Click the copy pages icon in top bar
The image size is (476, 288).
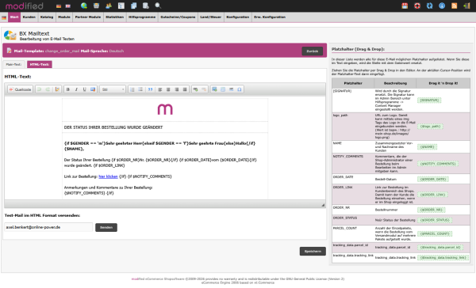(133, 6)
